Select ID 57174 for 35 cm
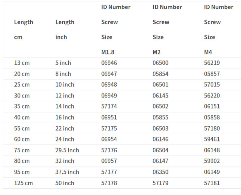 tap(109, 106)
